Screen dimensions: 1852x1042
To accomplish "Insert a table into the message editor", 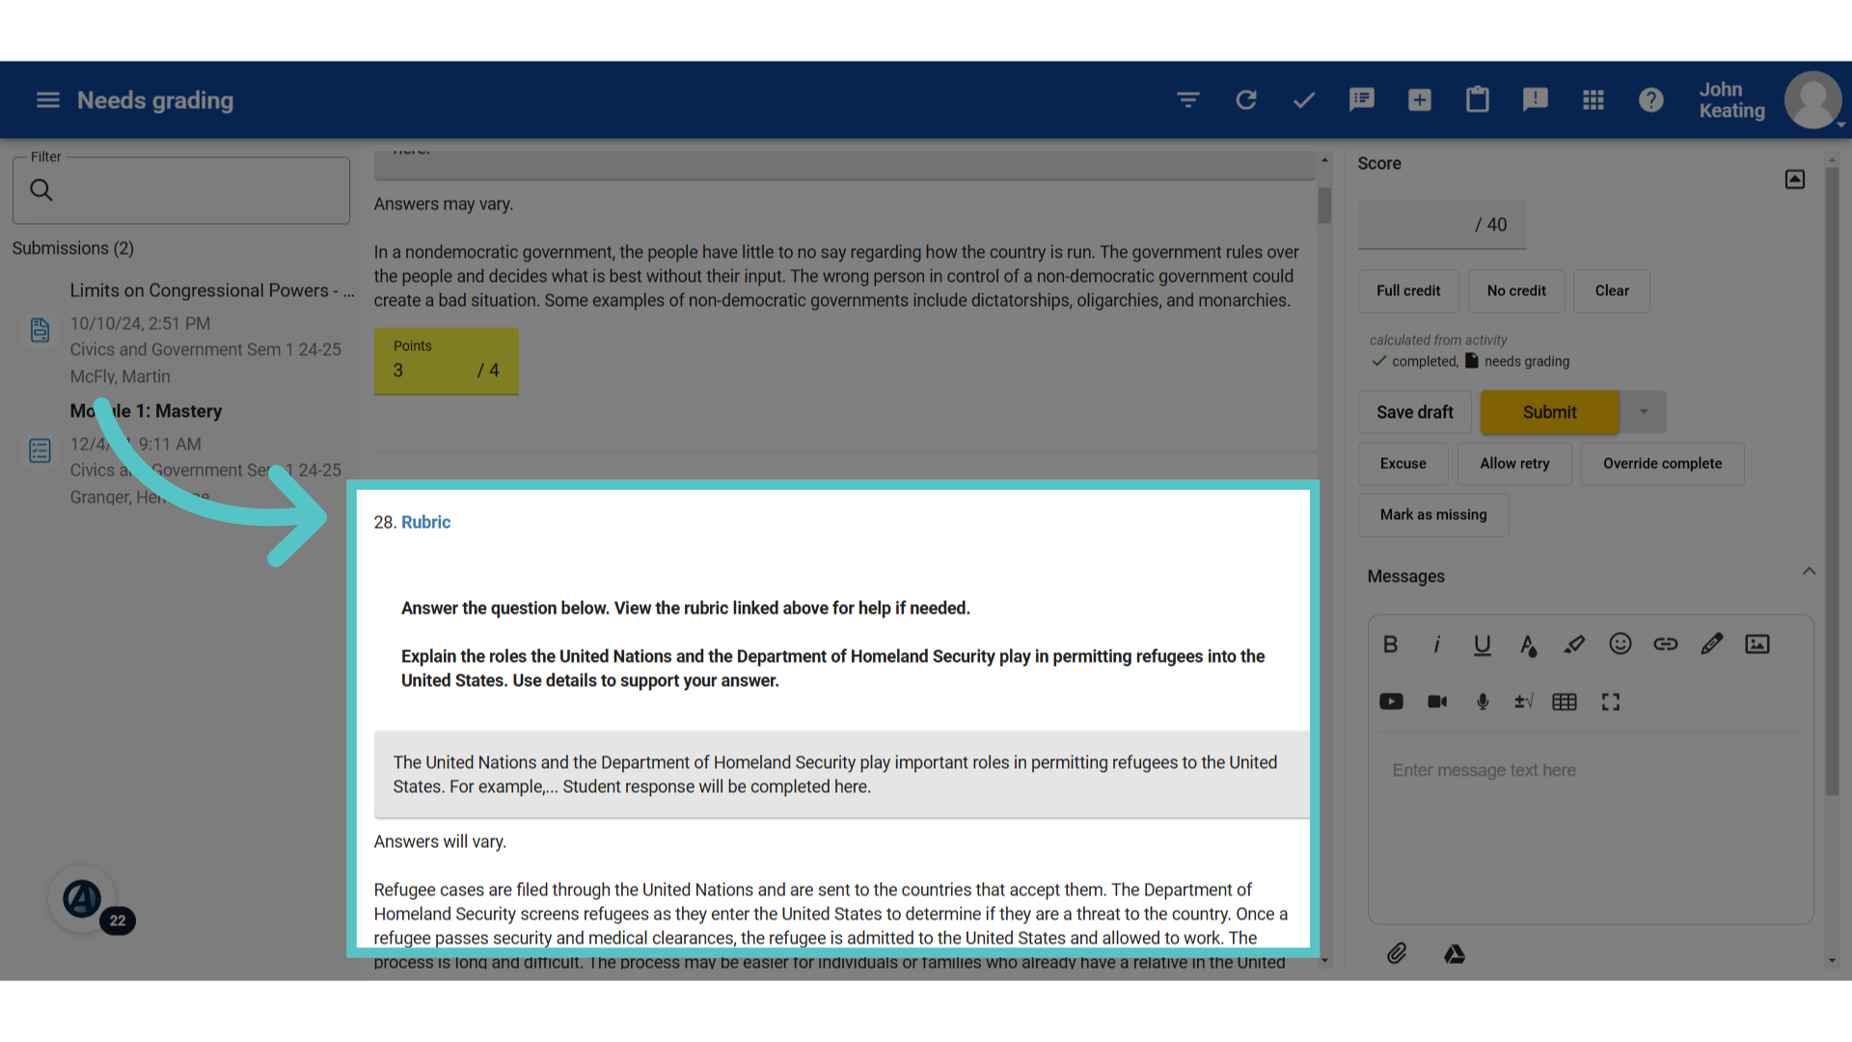I will coord(1564,701).
